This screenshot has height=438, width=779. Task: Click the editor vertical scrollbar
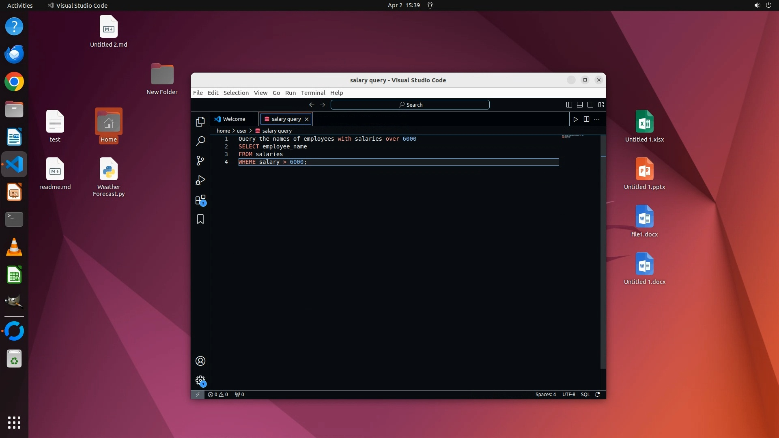pos(603,251)
